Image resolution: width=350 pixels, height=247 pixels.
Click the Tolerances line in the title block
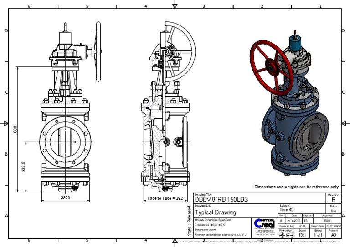[x=210, y=225]
